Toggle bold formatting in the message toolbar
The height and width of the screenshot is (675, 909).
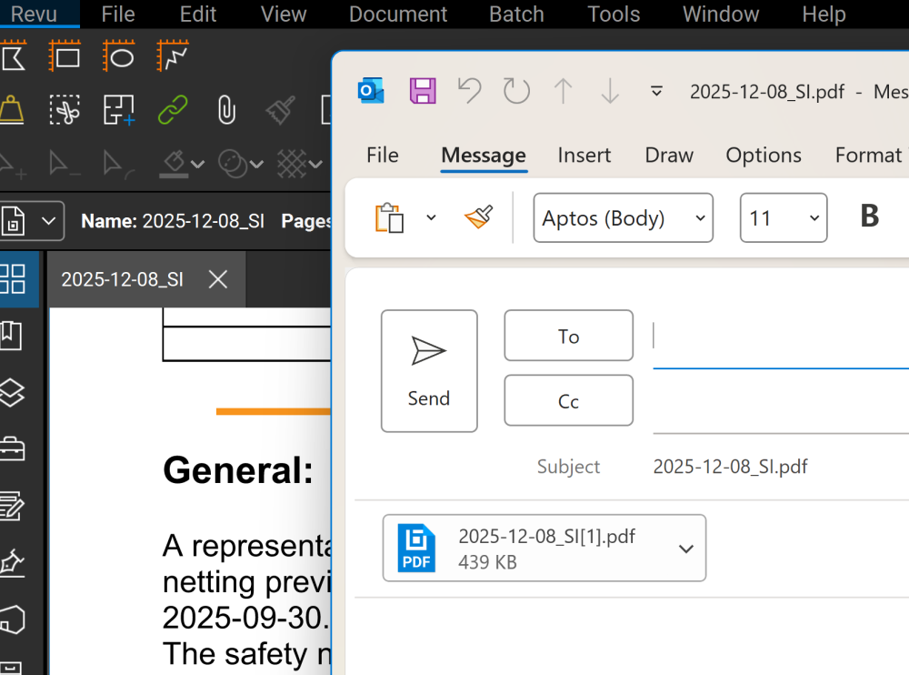[x=869, y=217]
